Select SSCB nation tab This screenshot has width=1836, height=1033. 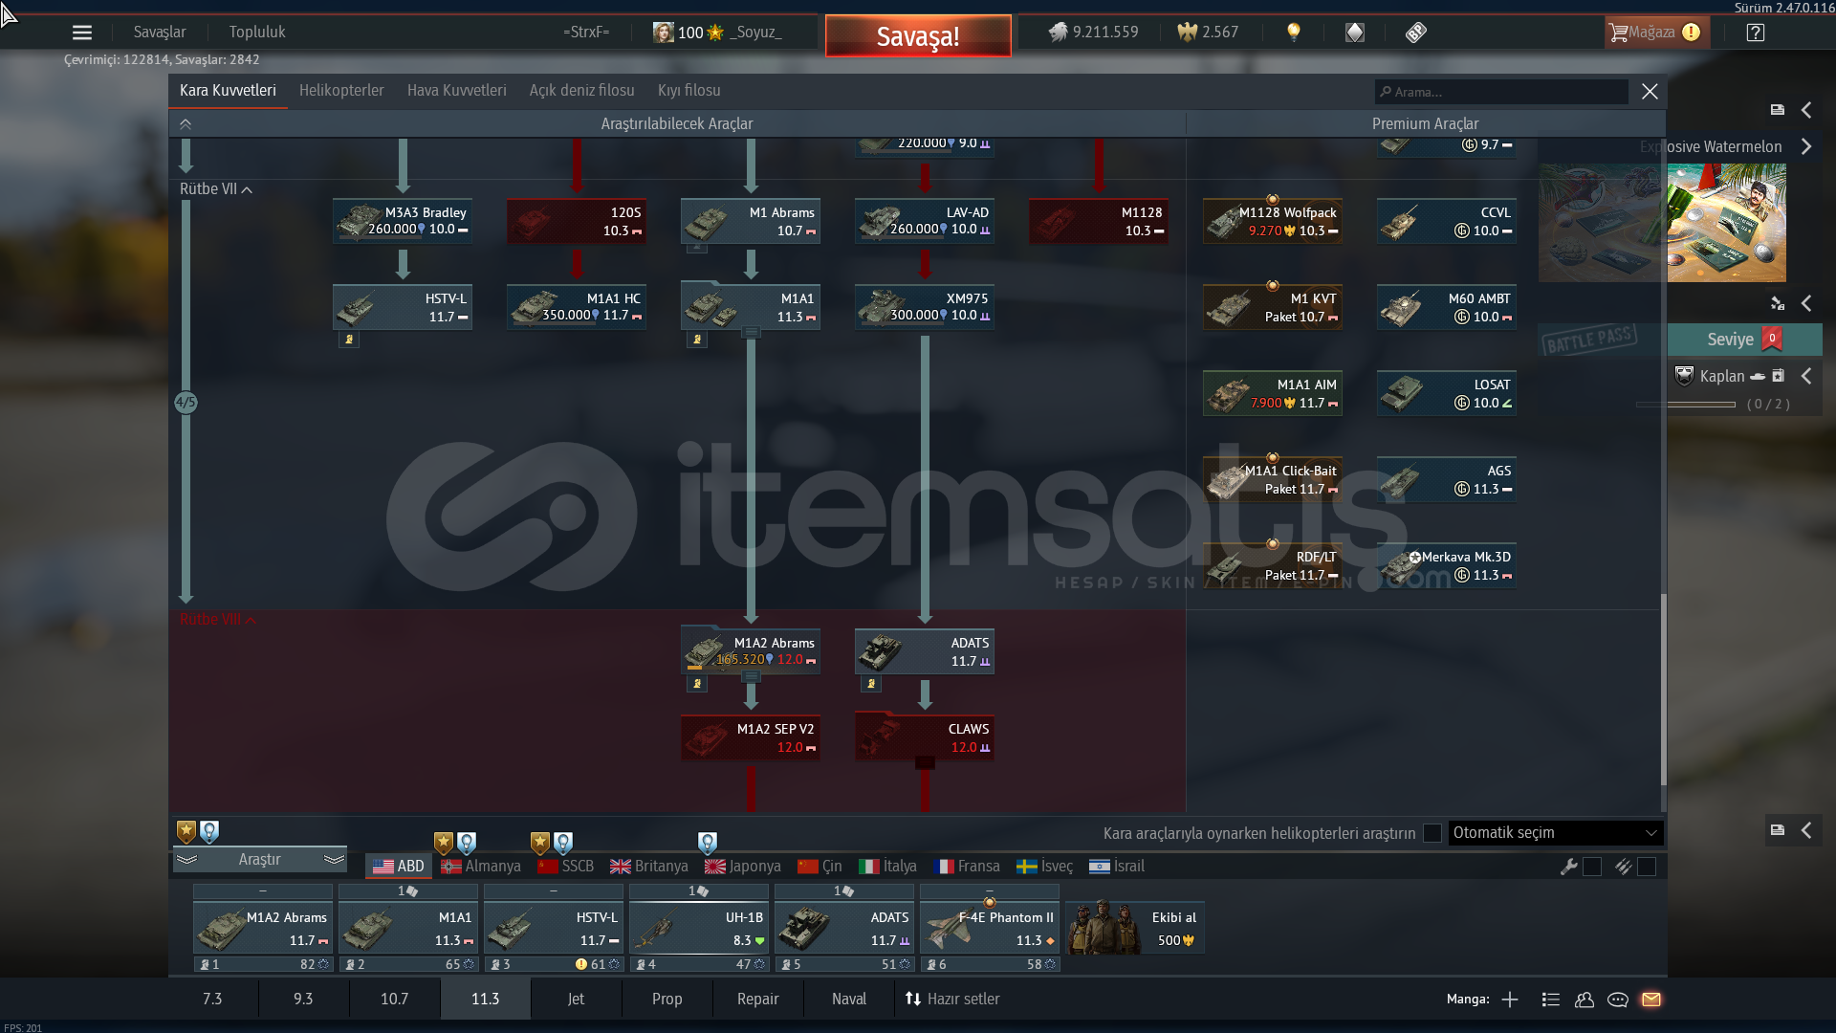pyautogui.click(x=566, y=867)
